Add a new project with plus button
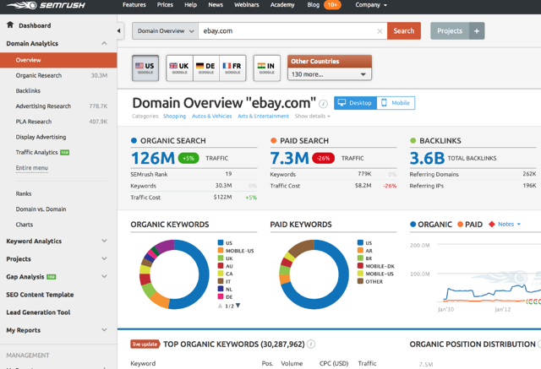 click(x=477, y=31)
